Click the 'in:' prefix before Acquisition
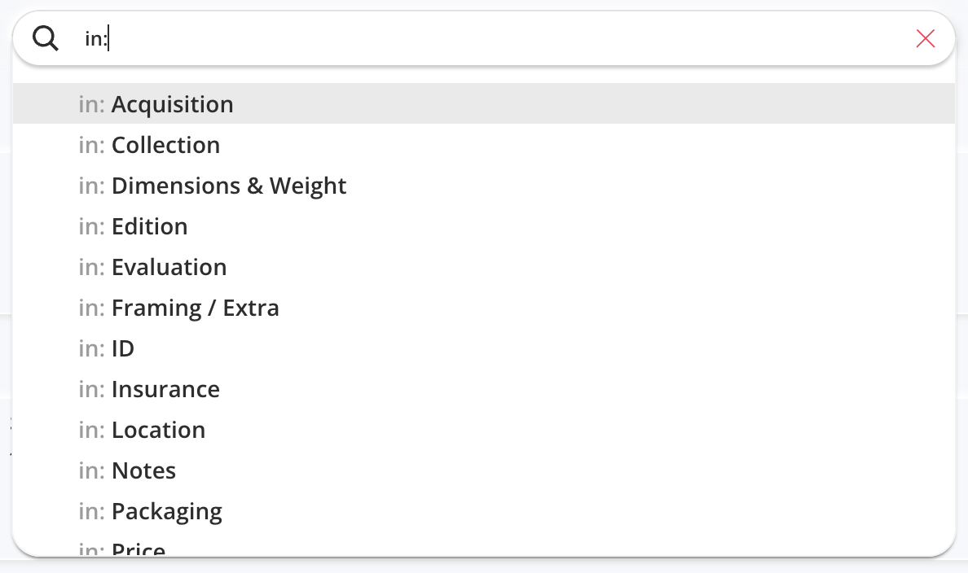Screen dimensions: 968x573 [91, 104]
